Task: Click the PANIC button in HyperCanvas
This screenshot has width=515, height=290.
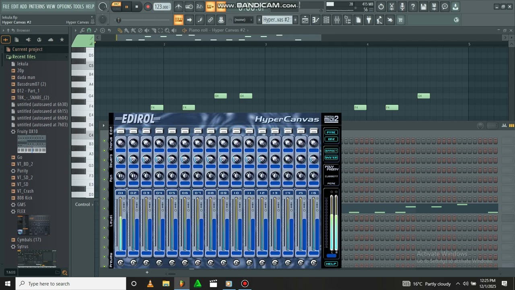Action: click(331, 133)
